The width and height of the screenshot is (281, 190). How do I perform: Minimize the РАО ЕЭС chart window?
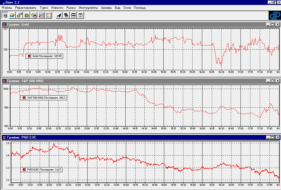[268, 137]
